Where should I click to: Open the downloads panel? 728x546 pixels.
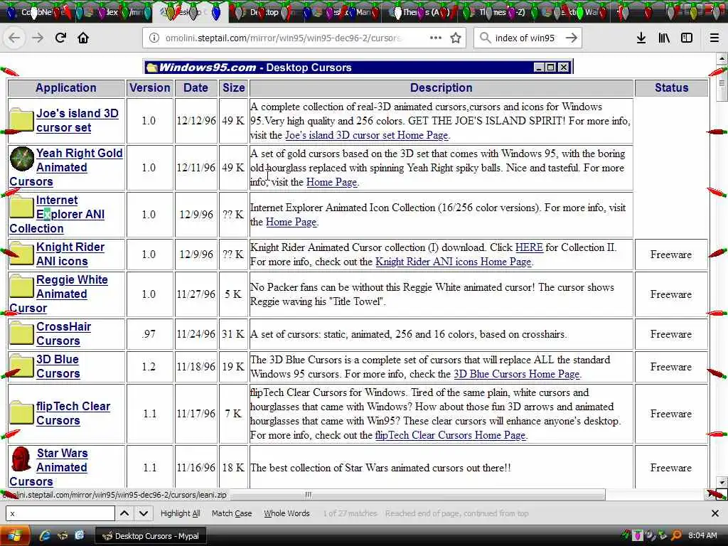tap(641, 38)
